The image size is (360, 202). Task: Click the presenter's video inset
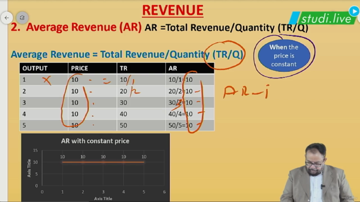318,172
